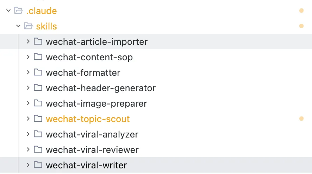The width and height of the screenshot is (312, 174).
Task: Click the .claude open folder icon
Action: [18, 11]
